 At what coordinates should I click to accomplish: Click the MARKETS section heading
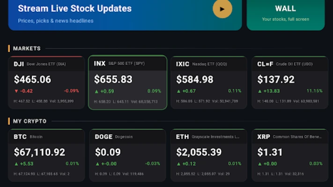pos(27,49)
